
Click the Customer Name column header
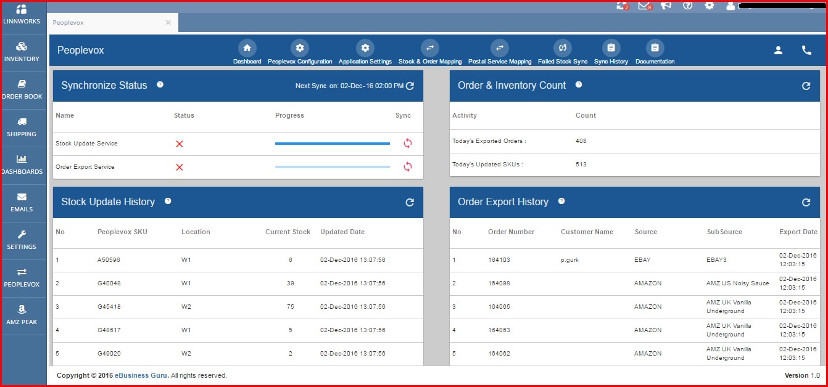click(x=587, y=232)
